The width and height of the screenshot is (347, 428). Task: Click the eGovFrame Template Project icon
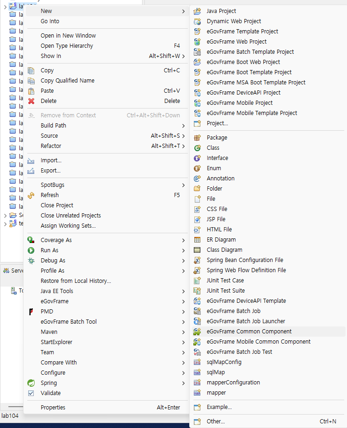pos(197,32)
